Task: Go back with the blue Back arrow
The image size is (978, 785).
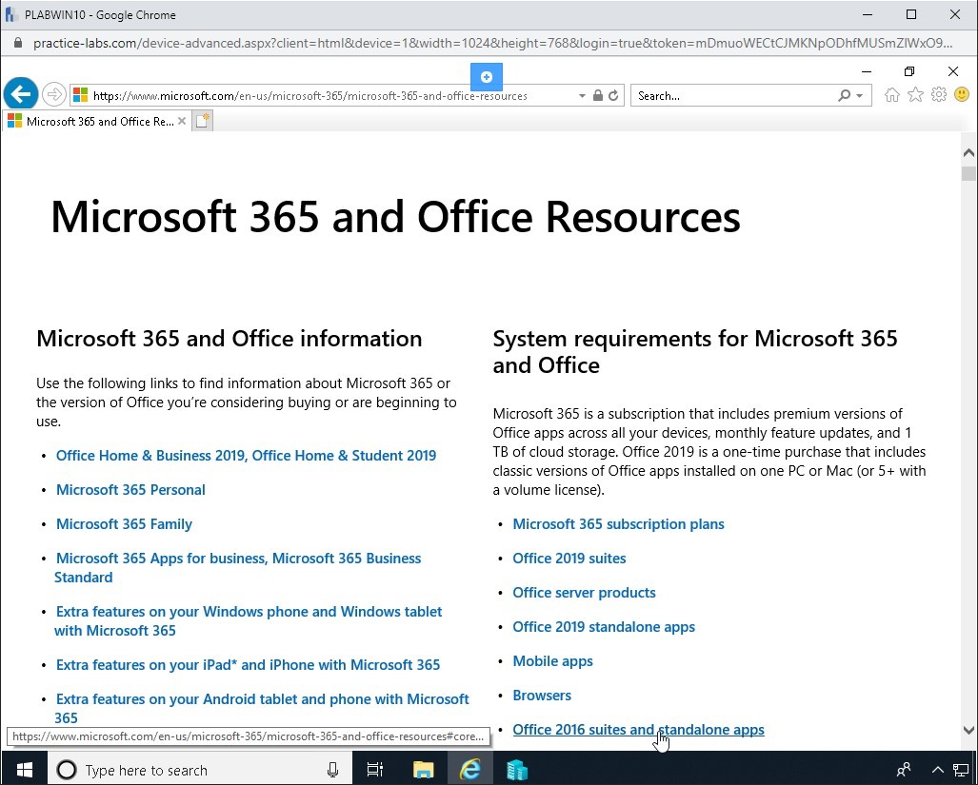Action: click(21, 95)
